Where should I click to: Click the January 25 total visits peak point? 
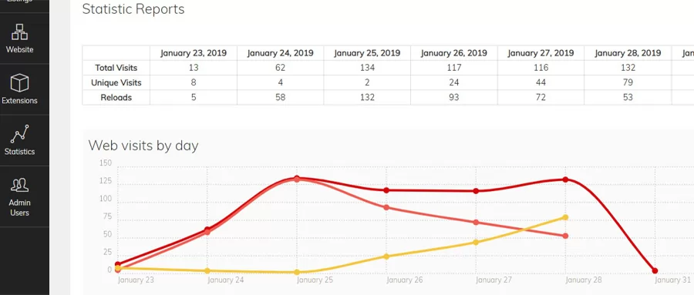point(297,178)
